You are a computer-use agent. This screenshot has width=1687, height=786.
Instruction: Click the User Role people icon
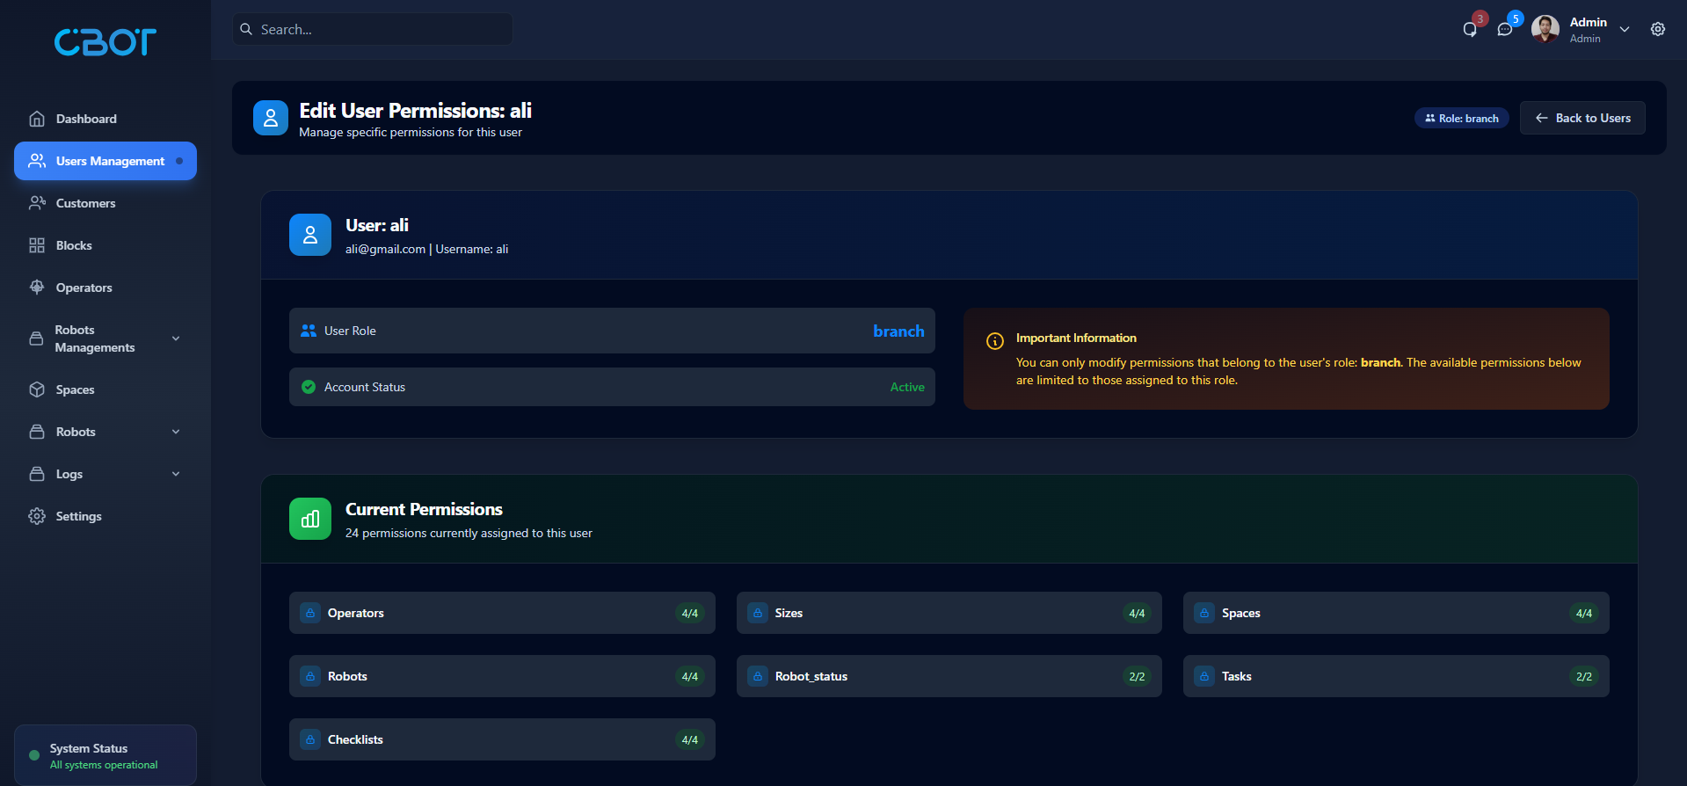tap(309, 331)
